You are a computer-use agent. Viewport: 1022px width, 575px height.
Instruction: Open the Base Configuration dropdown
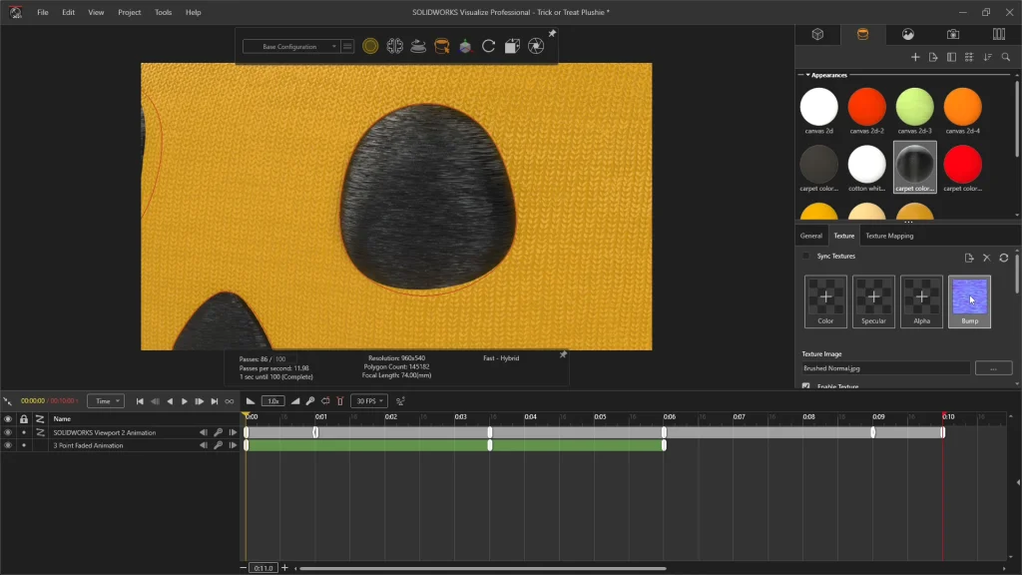pos(290,46)
